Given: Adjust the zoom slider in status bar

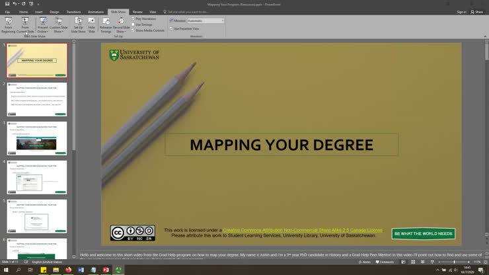Looking at the screenshot, I should tap(454, 262).
